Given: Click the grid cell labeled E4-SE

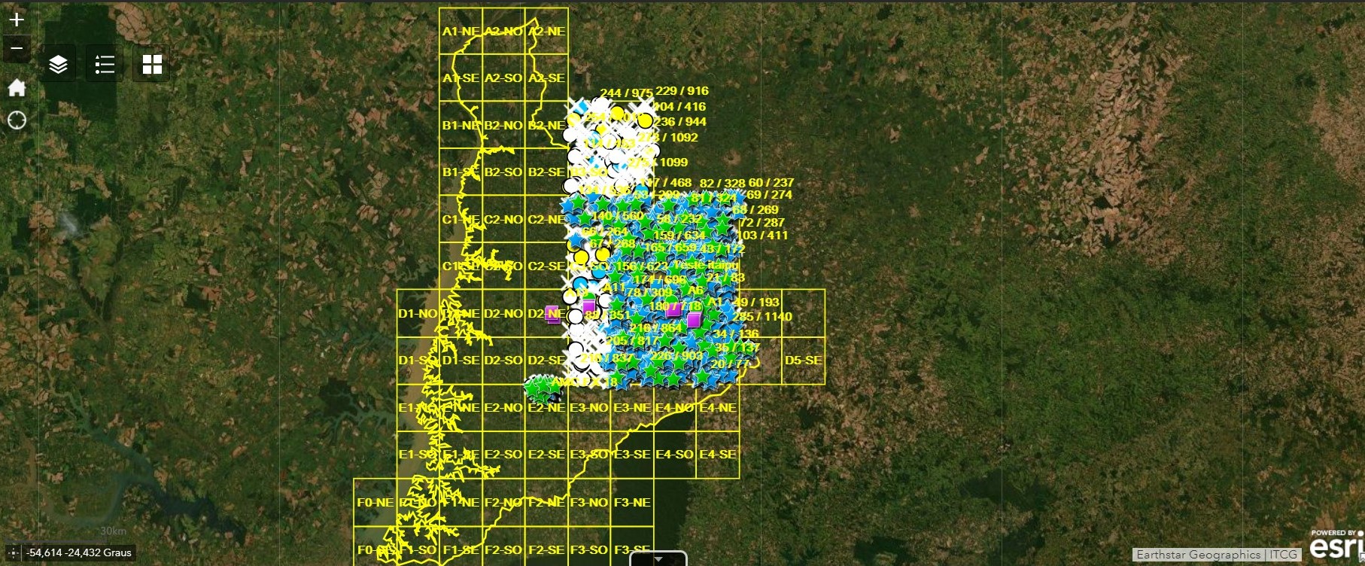Looking at the screenshot, I should [x=718, y=455].
